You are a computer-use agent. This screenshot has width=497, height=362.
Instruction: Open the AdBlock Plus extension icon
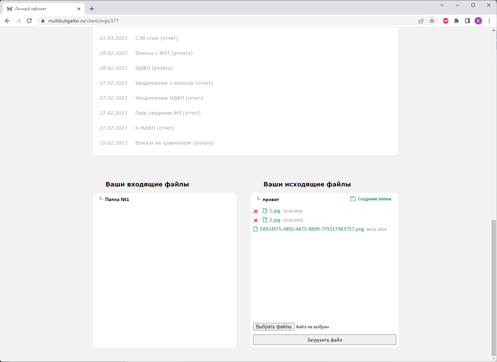click(x=446, y=21)
